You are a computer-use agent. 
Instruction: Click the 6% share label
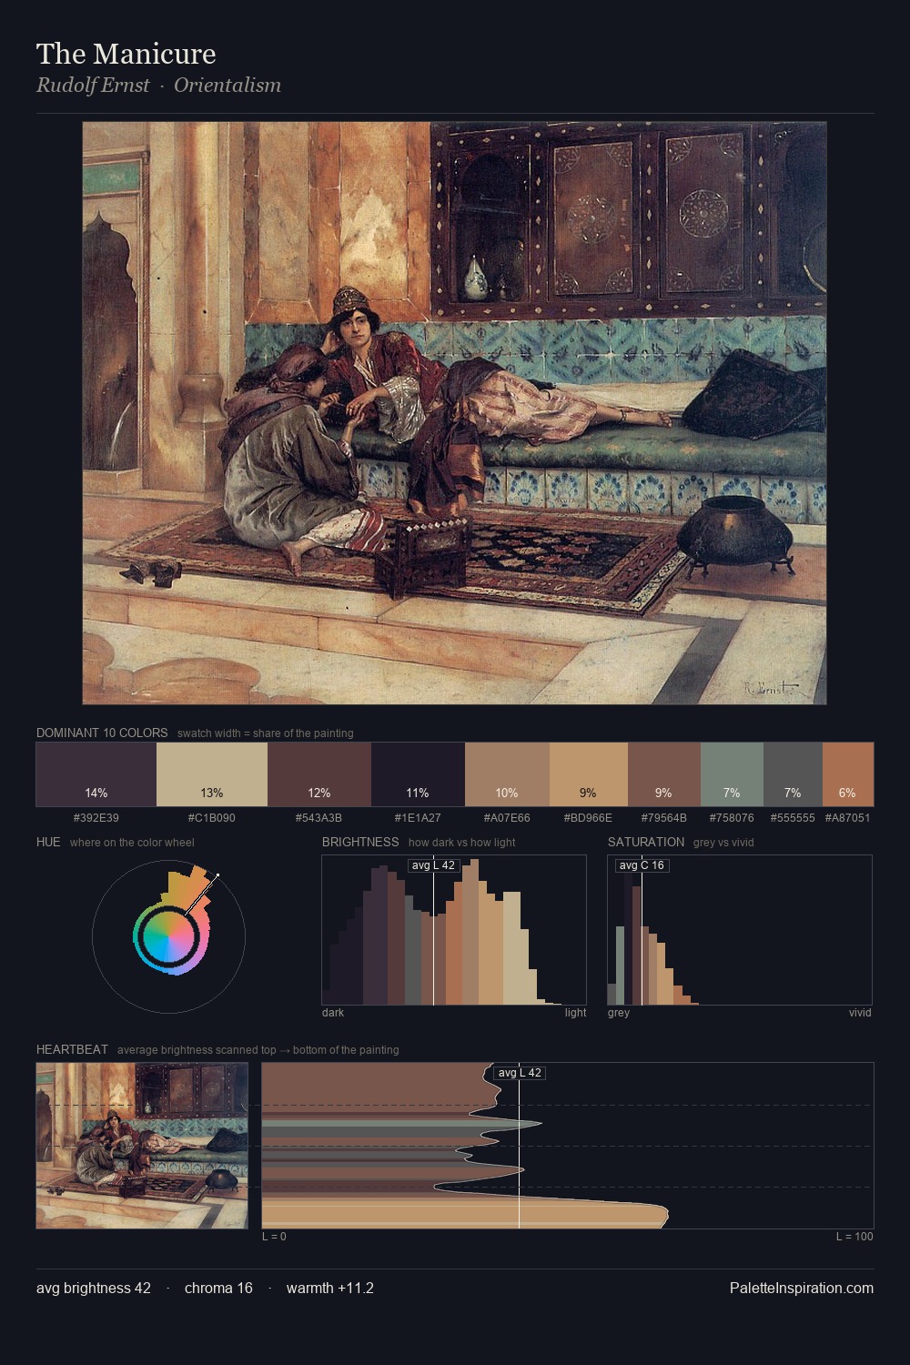(x=848, y=794)
